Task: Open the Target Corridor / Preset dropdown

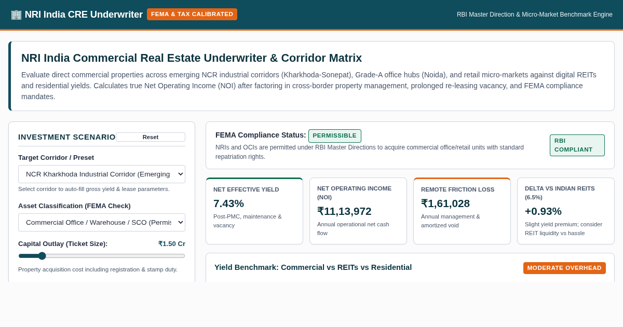Action: (102, 174)
